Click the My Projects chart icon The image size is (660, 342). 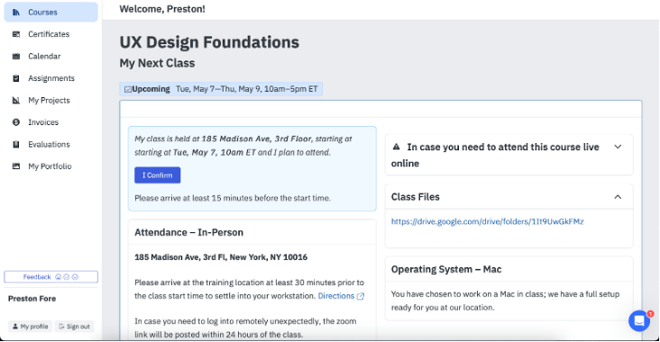(16, 101)
